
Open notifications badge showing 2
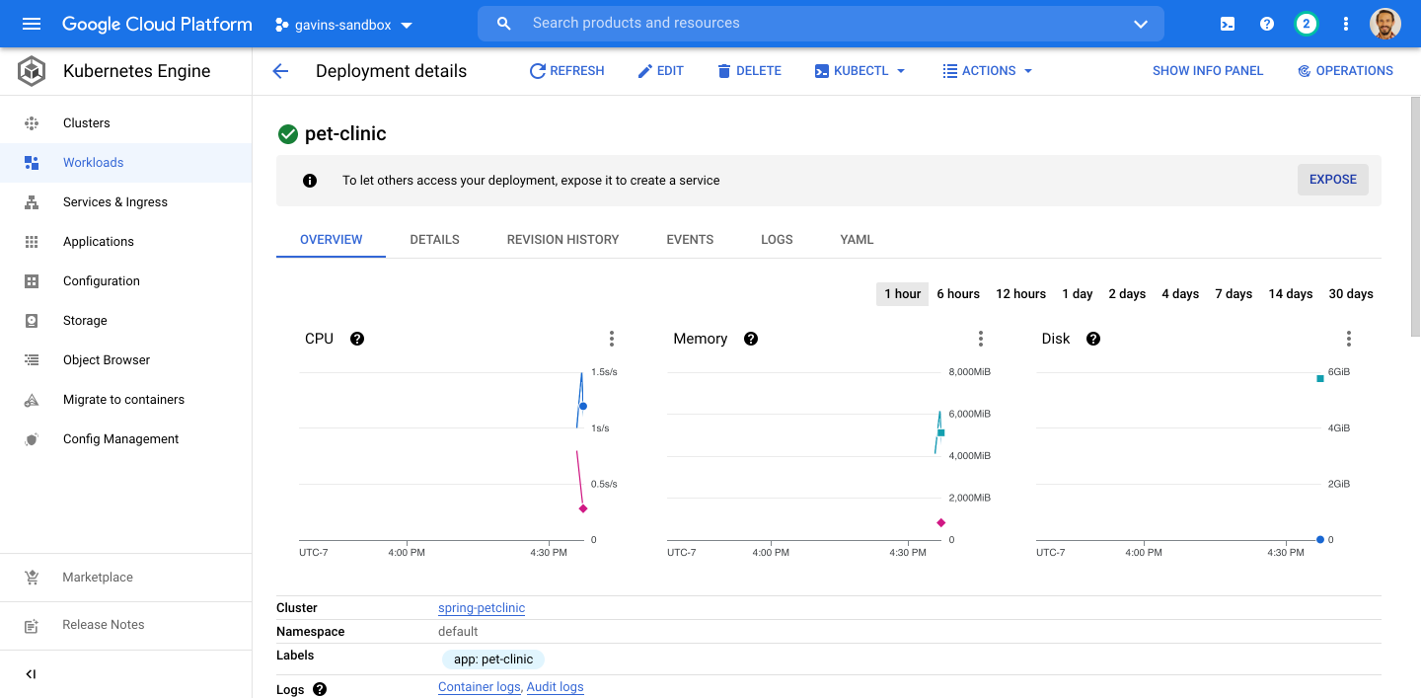pos(1306,24)
